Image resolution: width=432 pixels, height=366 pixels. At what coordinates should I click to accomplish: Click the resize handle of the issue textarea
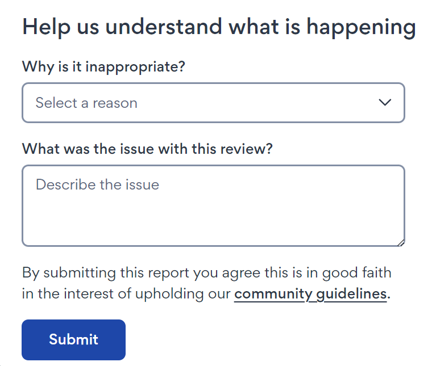pyautogui.click(x=401, y=243)
